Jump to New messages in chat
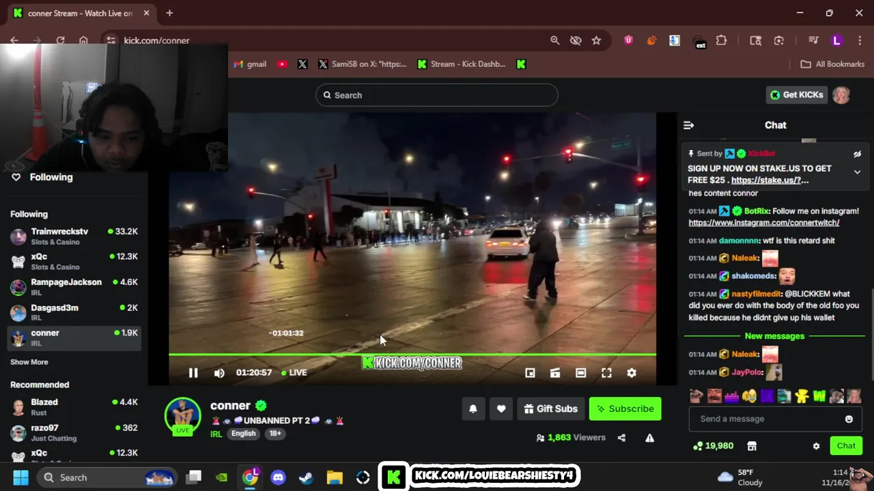Screen dimensions: 874x491 774,336
